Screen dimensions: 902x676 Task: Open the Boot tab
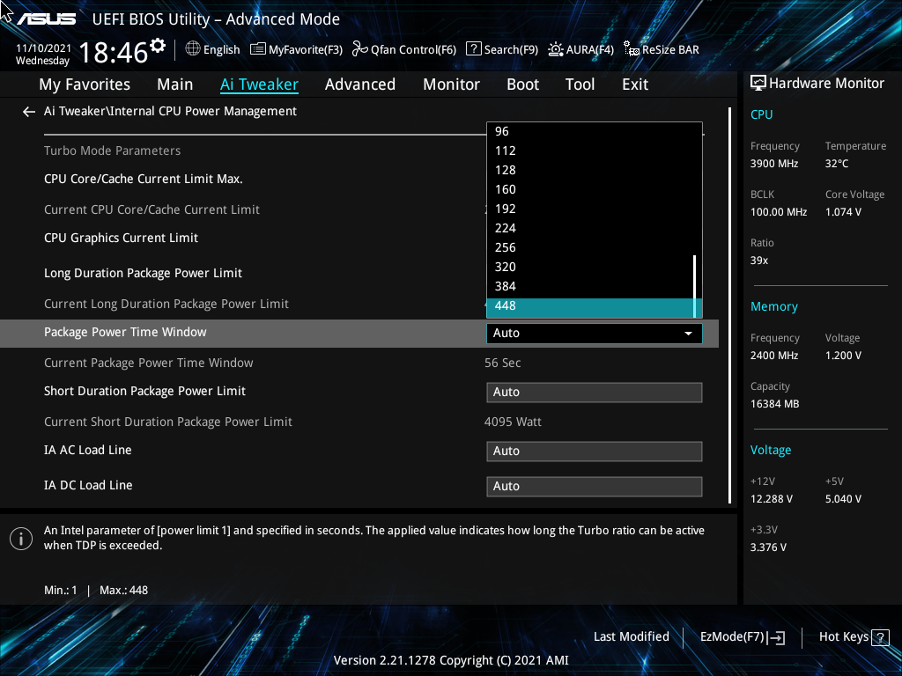tap(523, 84)
